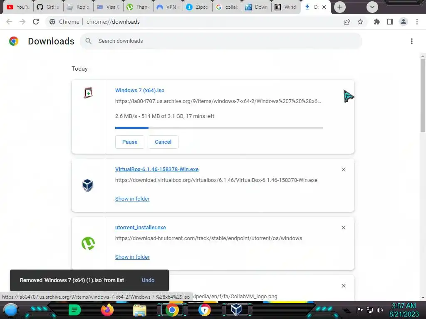This screenshot has width=426, height=319.
Task: Launch Firefox from the taskbar
Action: click(107, 310)
